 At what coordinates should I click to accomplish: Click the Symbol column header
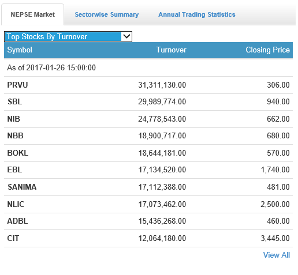point(20,50)
